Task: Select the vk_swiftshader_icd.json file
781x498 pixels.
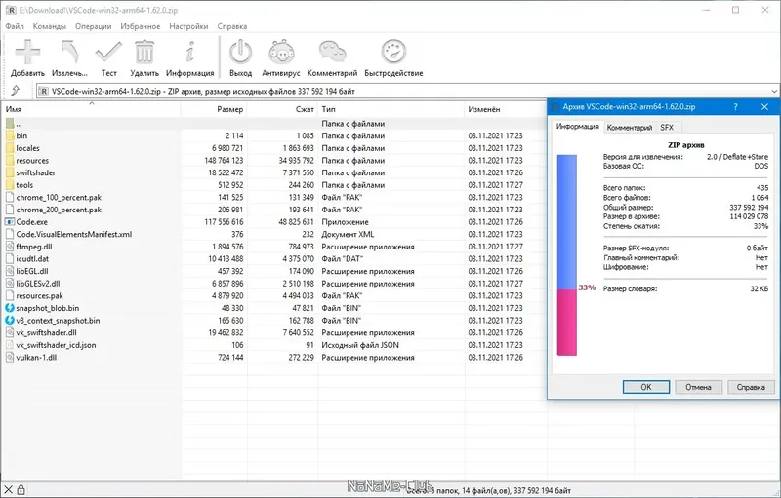Action: tap(56, 345)
